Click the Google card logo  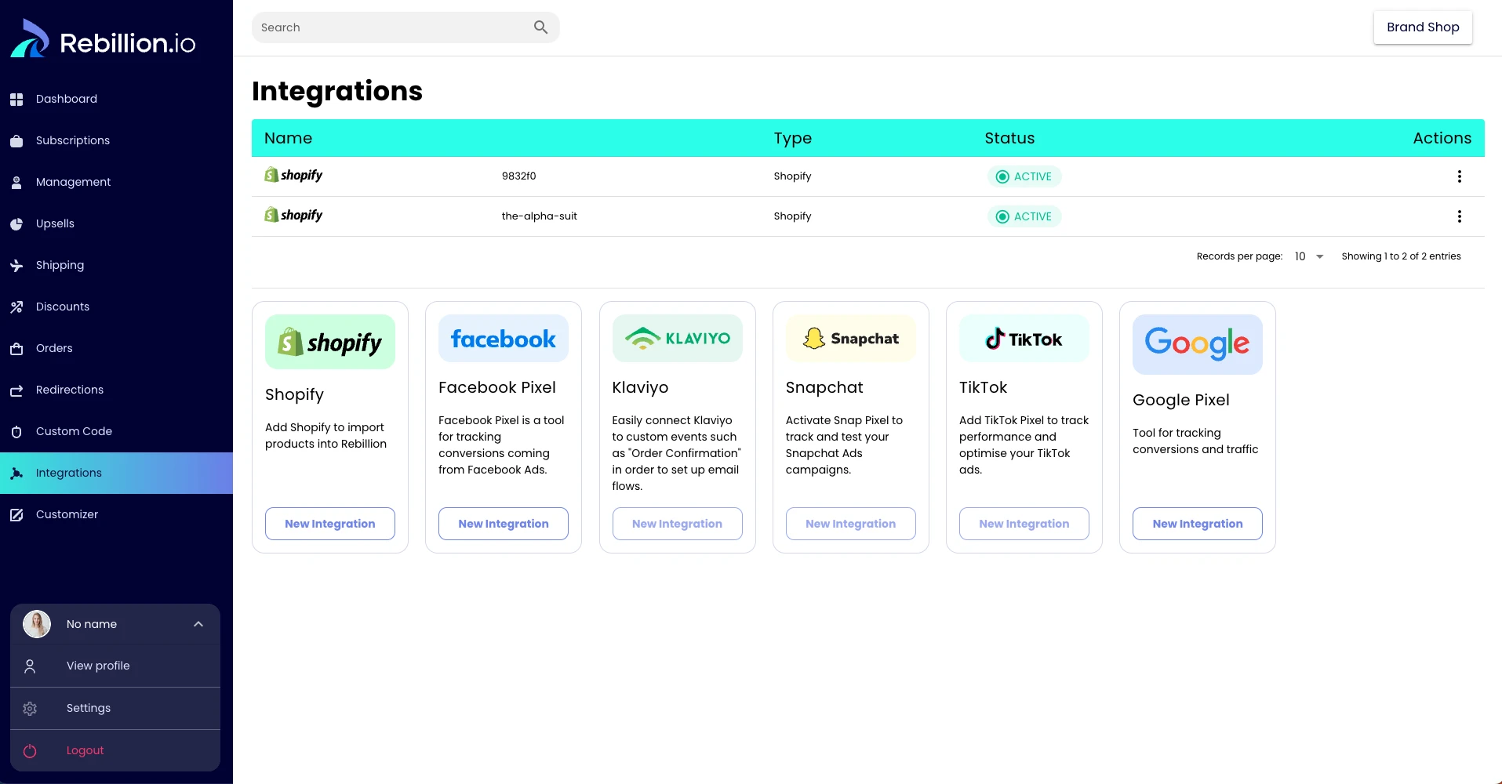pyautogui.click(x=1198, y=344)
